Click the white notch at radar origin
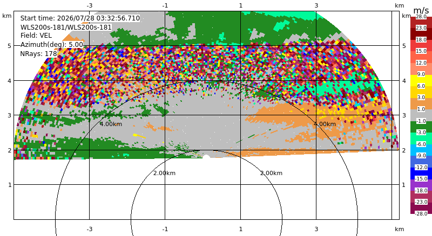Image resolution: width=432 pixels, height=236 pixels. (206, 157)
